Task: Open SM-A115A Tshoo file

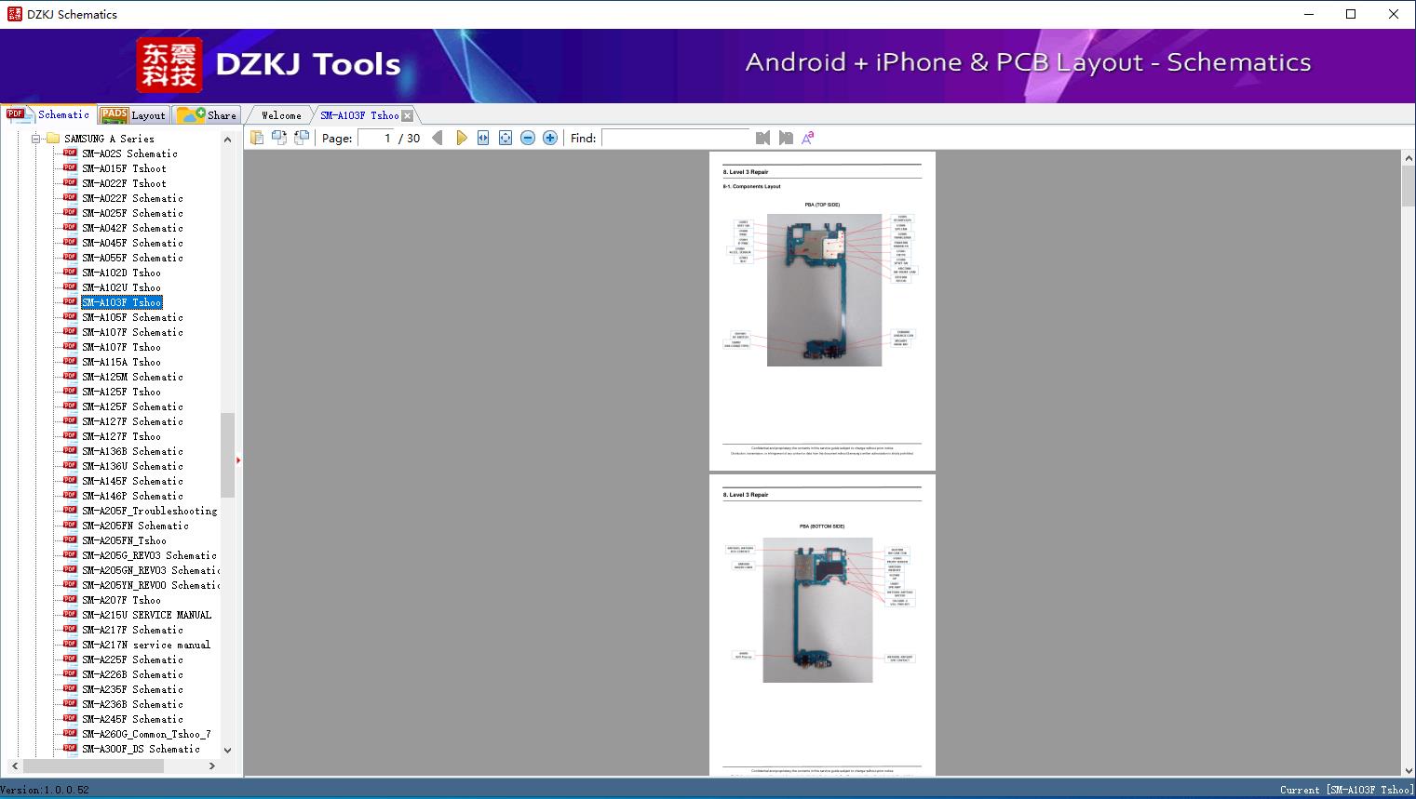Action: [x=121, y=362]
